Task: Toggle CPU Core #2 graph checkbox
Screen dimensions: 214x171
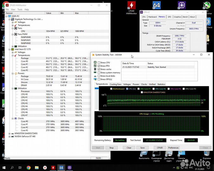Action: [153, 89]
